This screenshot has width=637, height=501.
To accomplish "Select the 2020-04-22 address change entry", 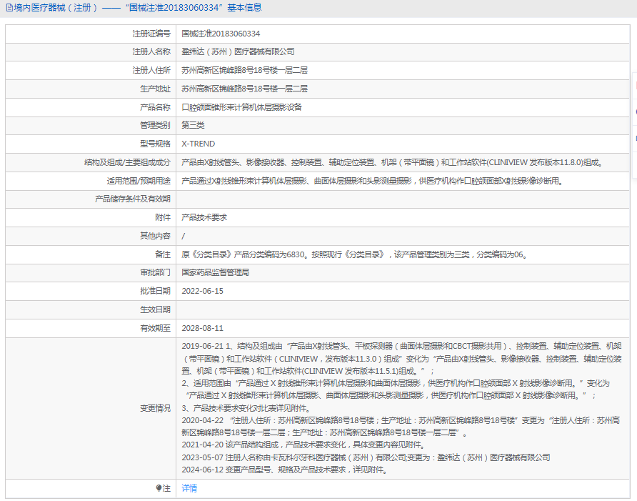I will 401,427.
